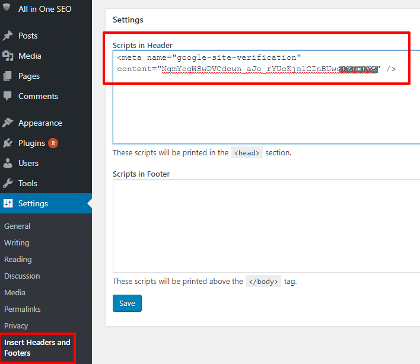The width and height of the screenshot is (420, 364).
Task: Click the Users person icon
Action: coord(8,163)
